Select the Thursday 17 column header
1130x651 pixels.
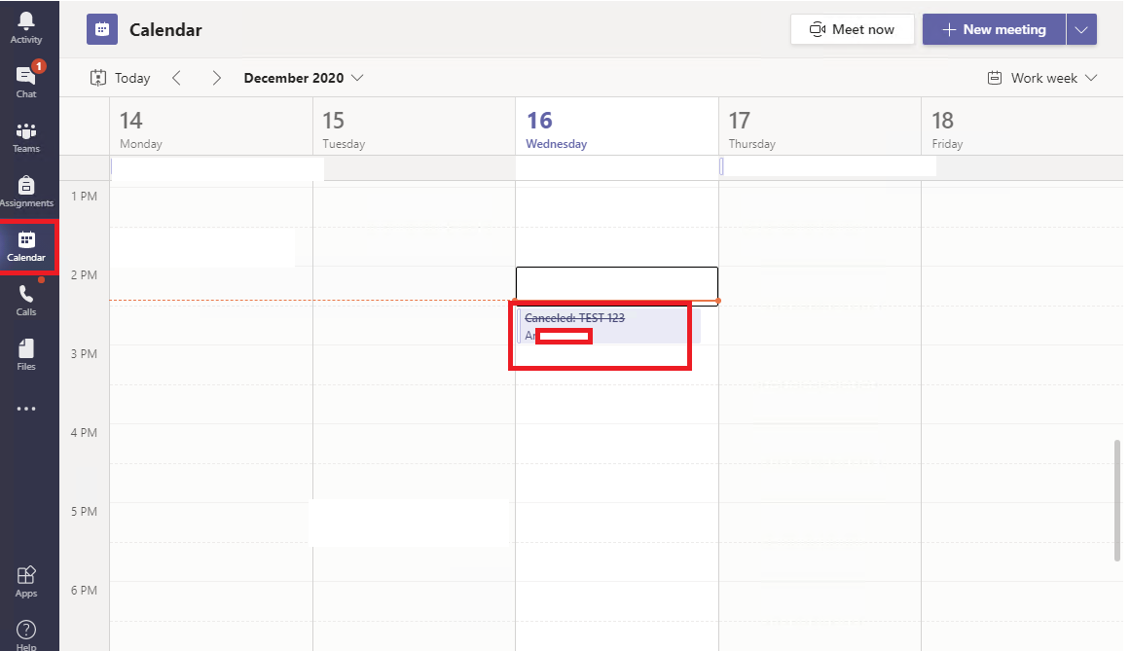coord(820,127)
